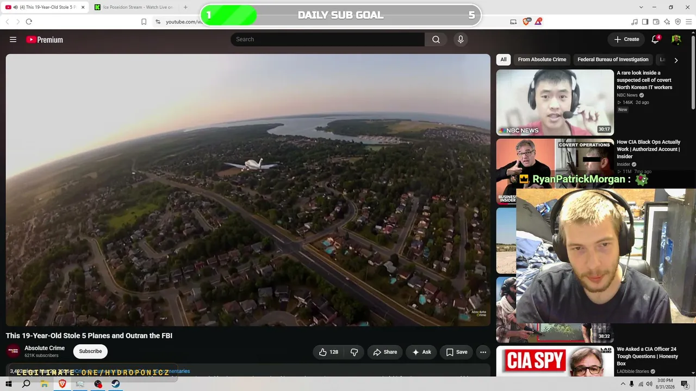The height and width of the screenshot is (391, 696).
Task: Subscribe to Absolute Crime
Action: click(90, 351)
